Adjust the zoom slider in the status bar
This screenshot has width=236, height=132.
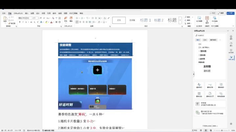[x=222, y=130]
